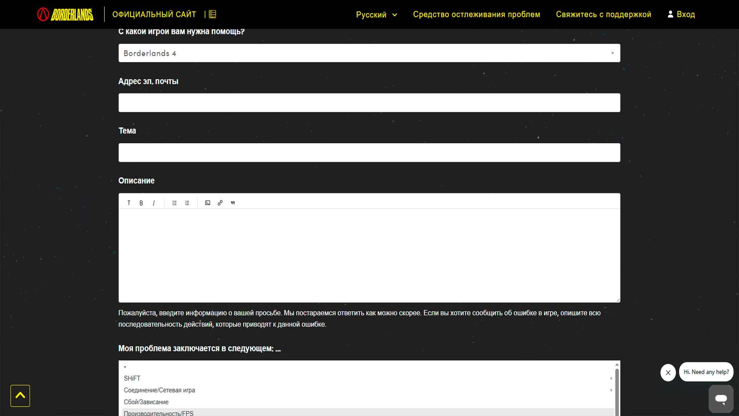Click the text style T icon
739x416 pixels.
tap(129, 203)
